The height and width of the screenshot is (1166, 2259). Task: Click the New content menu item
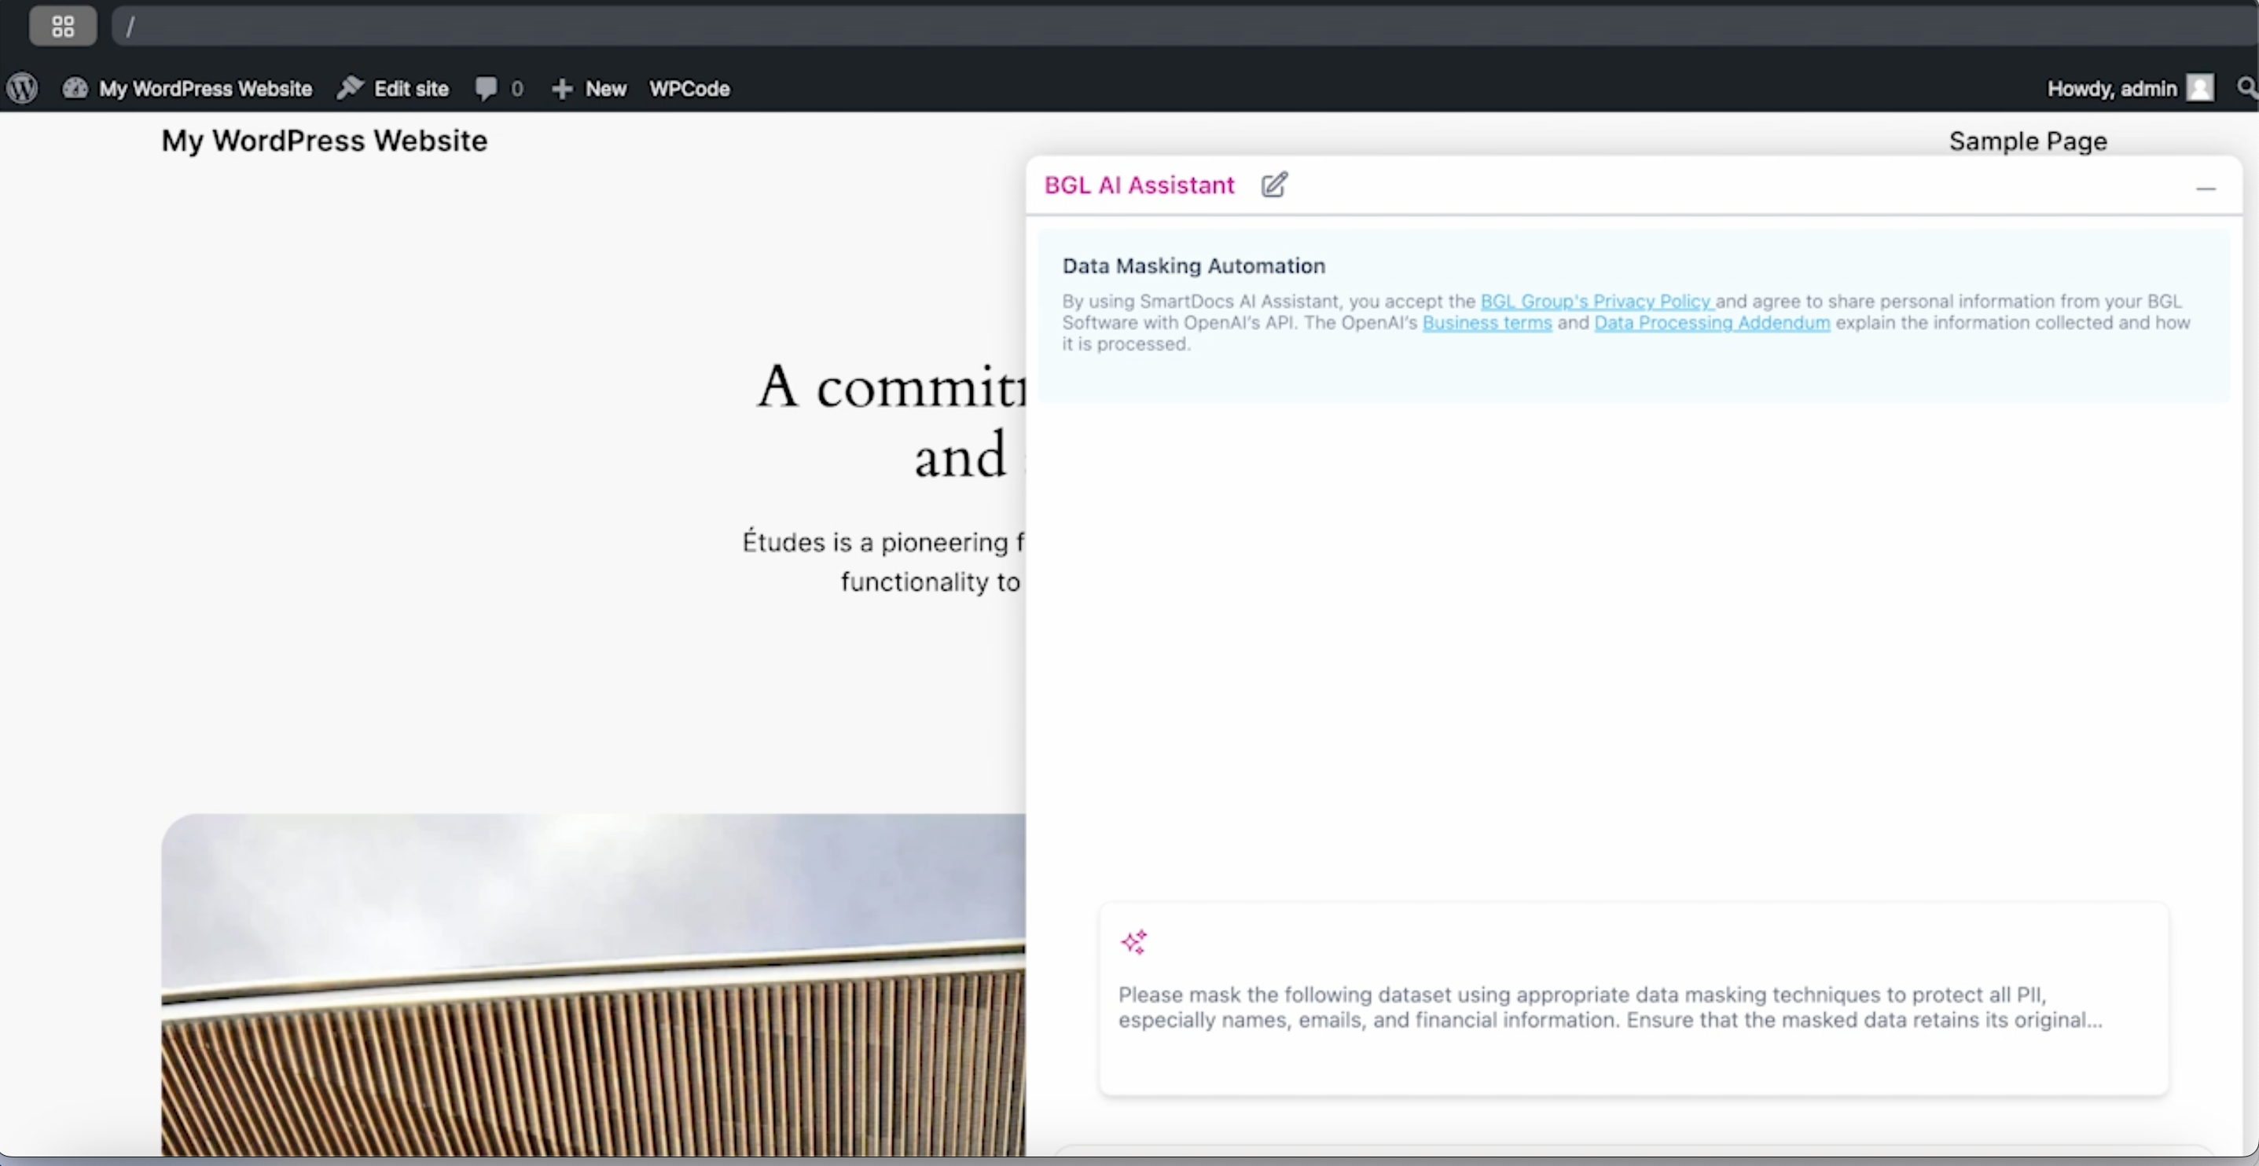[589, 89]
